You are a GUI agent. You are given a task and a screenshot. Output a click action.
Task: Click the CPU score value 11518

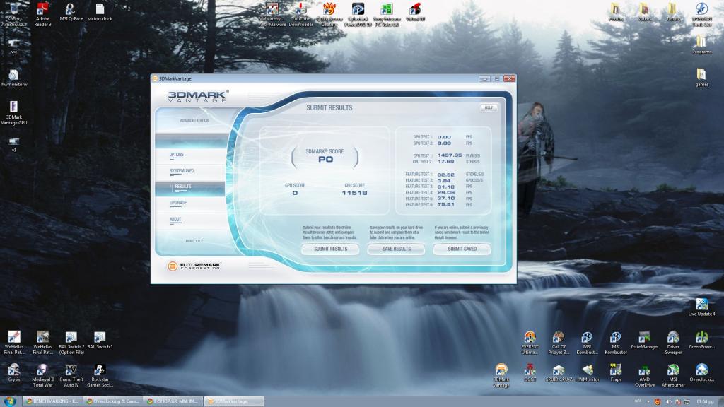(354, 193)
